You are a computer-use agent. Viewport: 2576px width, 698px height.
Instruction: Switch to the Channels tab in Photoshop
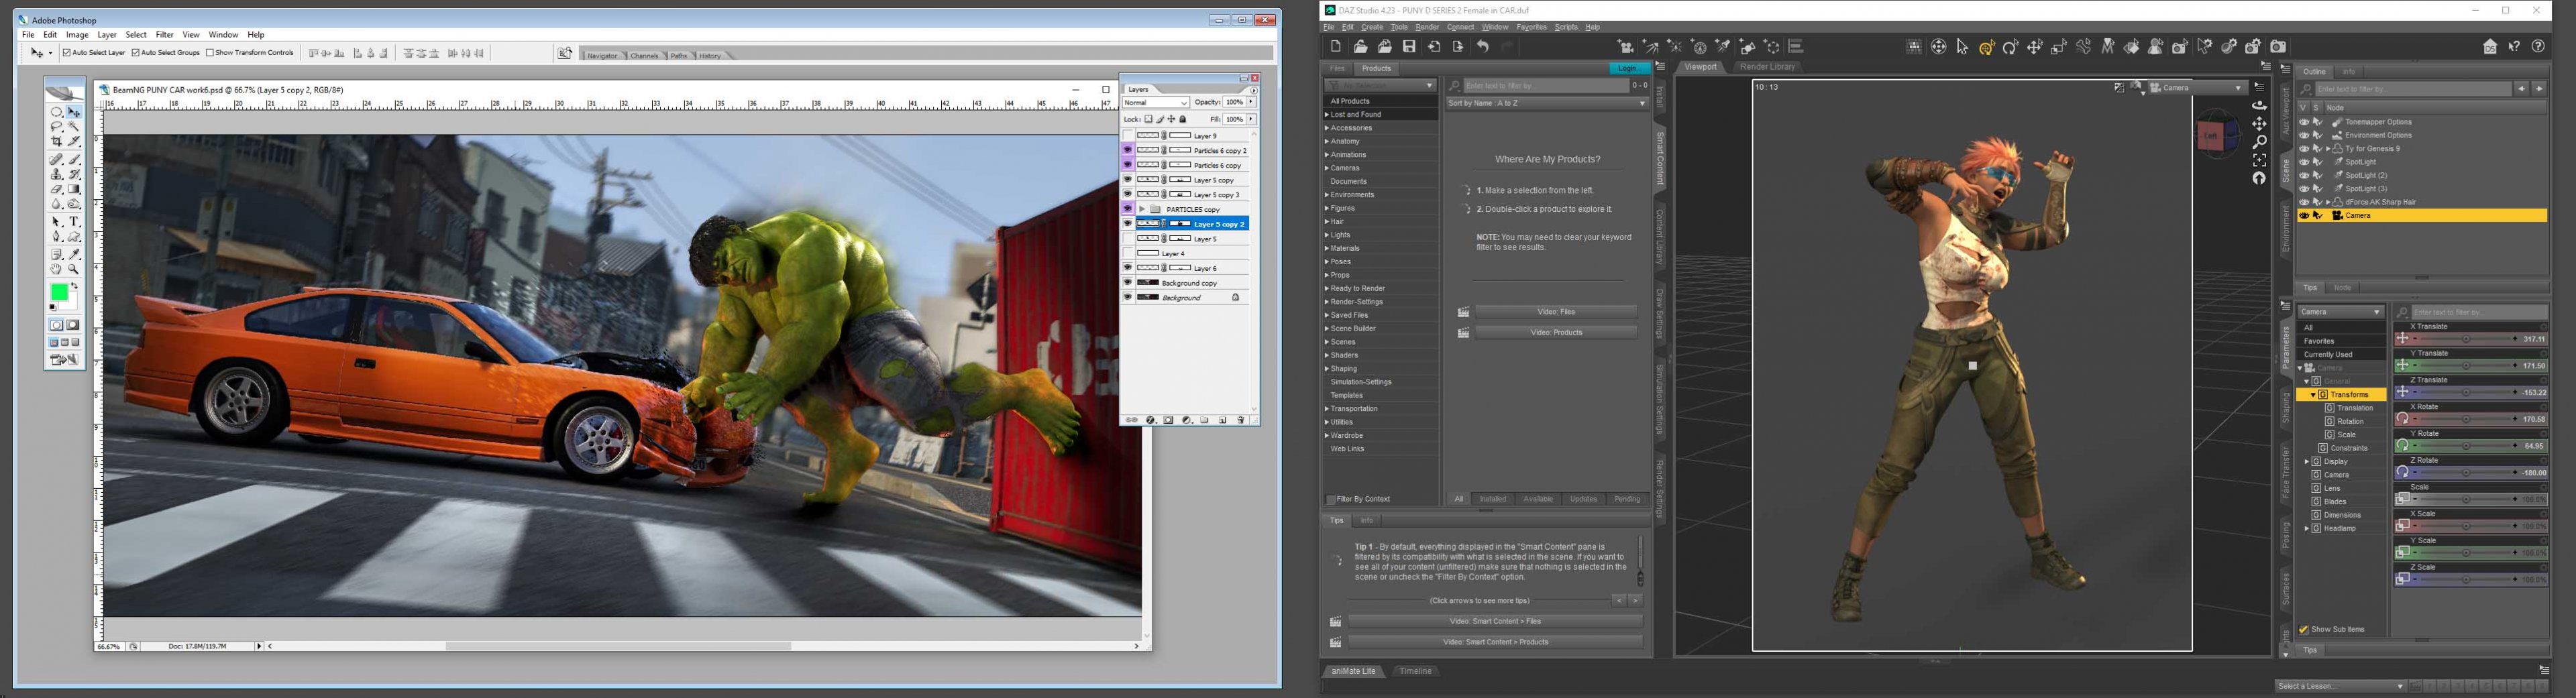point(644,56)
